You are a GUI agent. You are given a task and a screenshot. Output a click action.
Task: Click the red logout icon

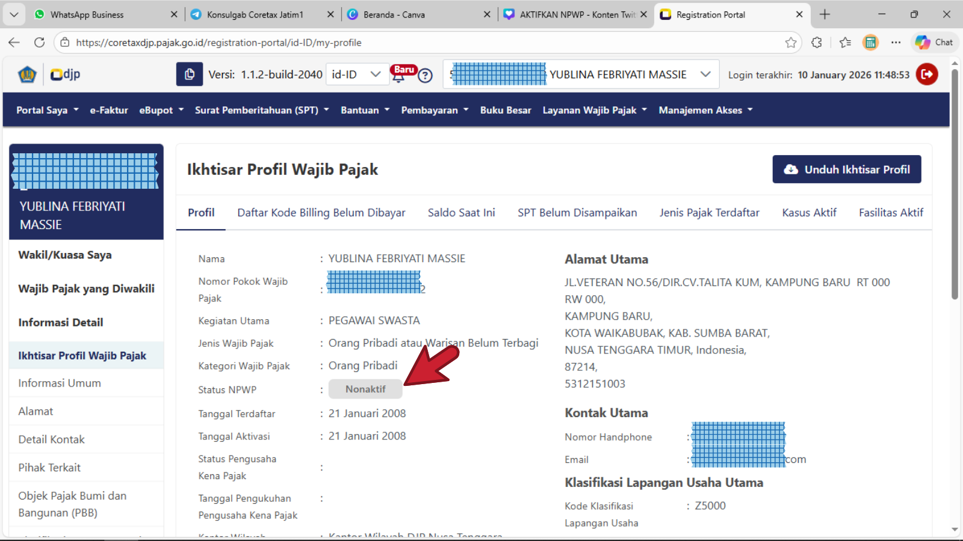927,75
